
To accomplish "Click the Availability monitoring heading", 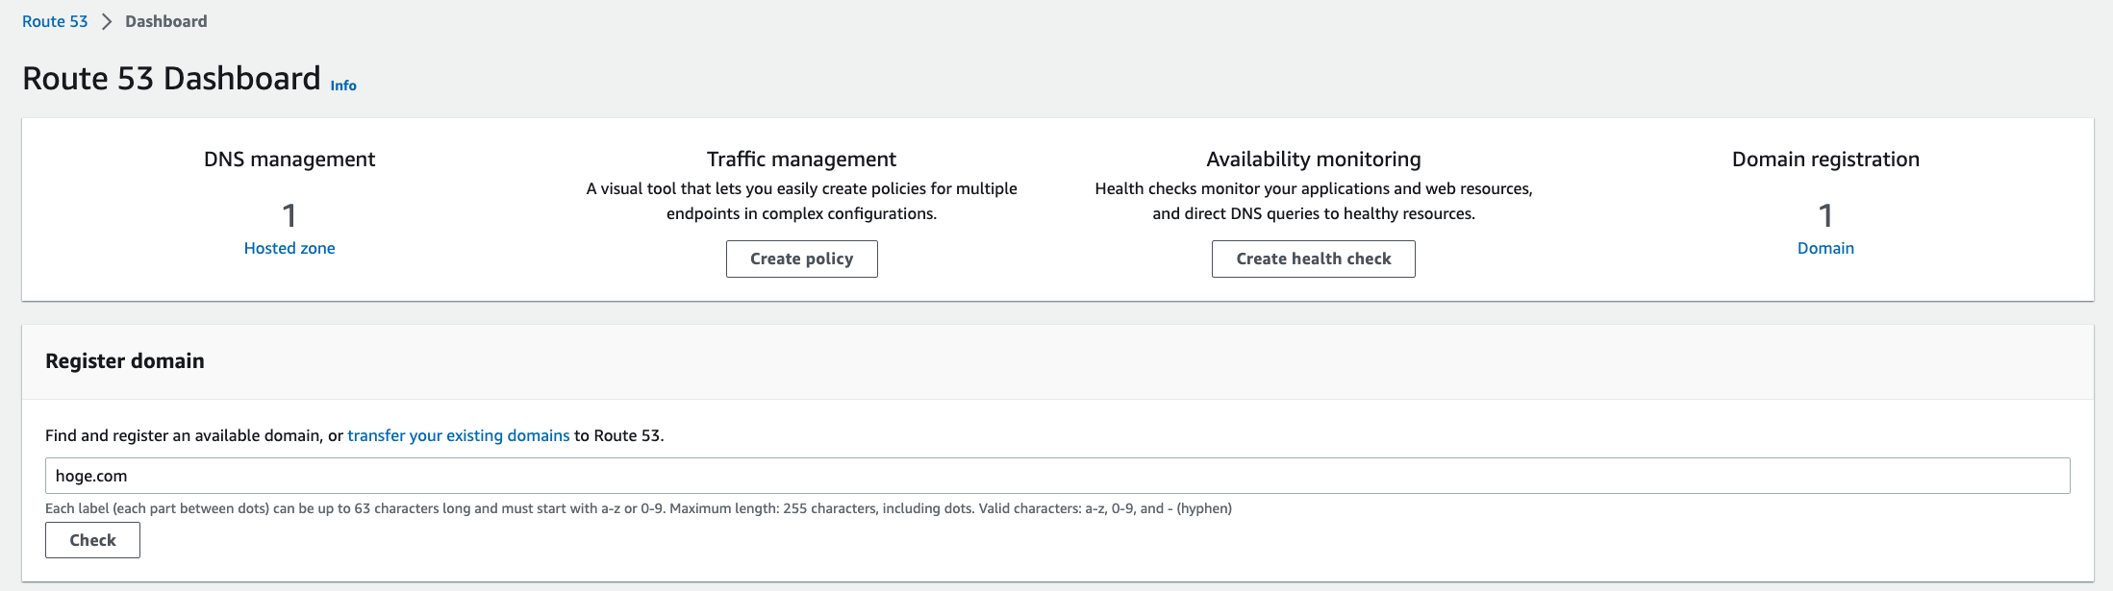I will click(1313, 160).
